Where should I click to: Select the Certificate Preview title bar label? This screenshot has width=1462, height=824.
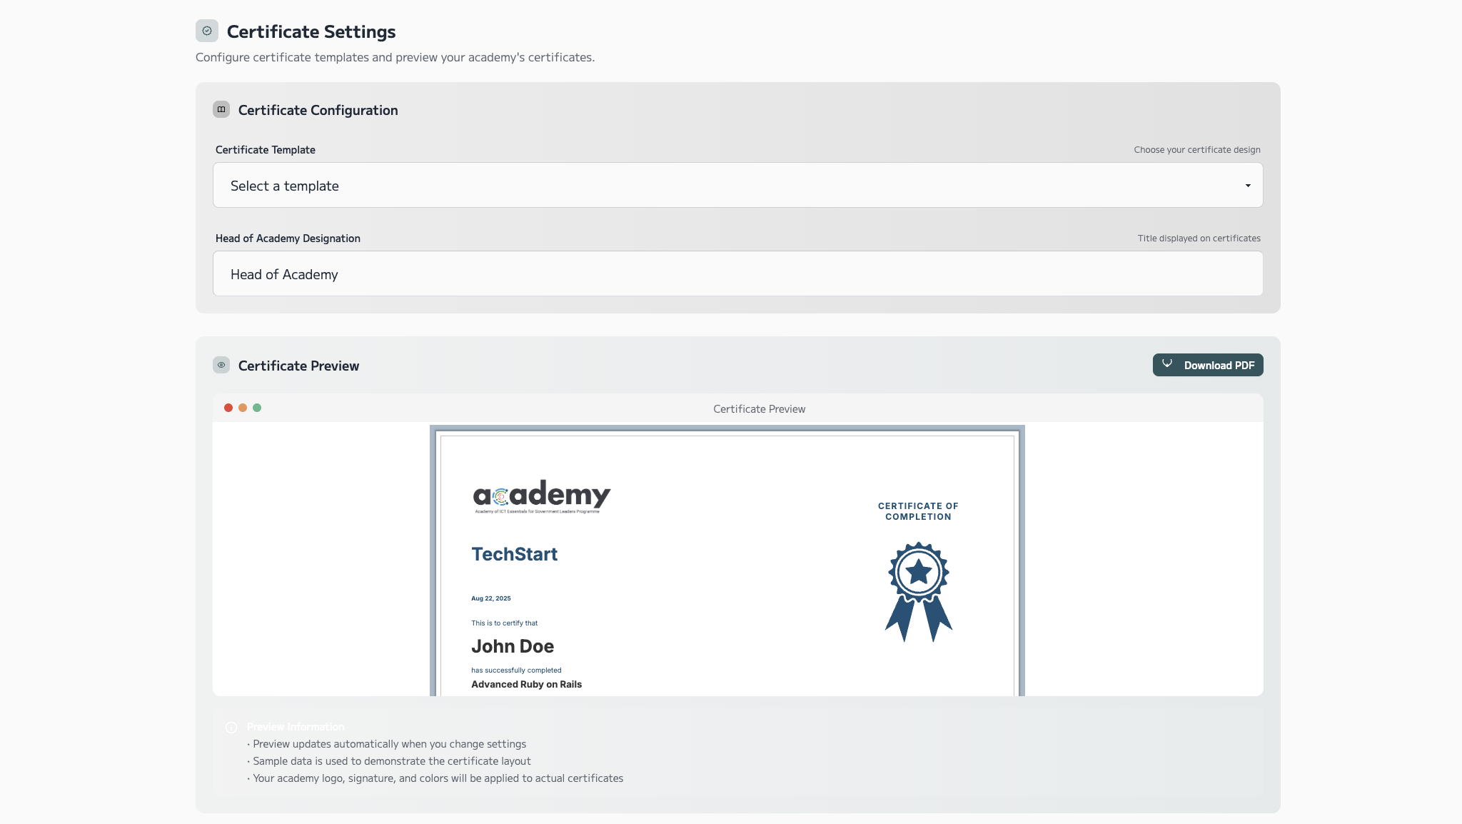[758, 408]
